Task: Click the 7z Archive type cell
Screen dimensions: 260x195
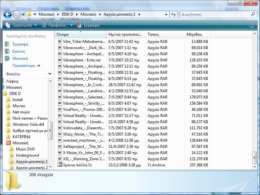Action: point(156,165)
